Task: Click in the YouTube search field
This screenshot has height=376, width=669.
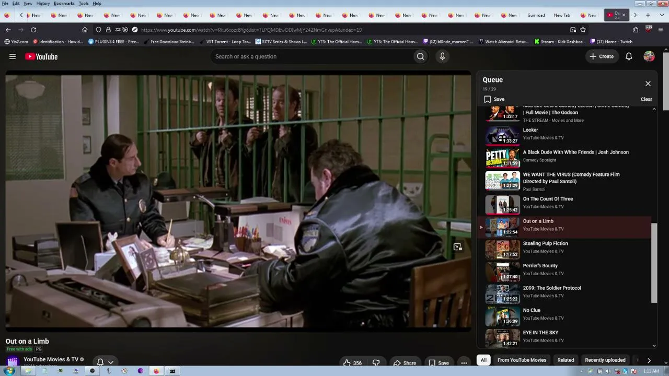Action: pos(312,56)
